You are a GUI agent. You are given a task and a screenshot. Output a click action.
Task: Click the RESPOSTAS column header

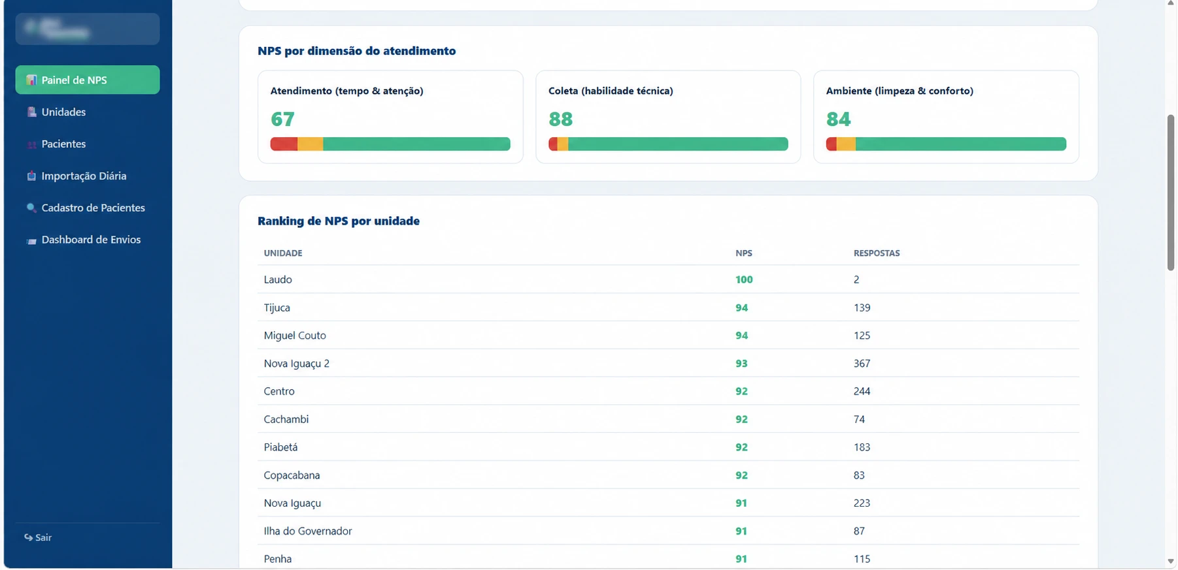pos(877,253)
